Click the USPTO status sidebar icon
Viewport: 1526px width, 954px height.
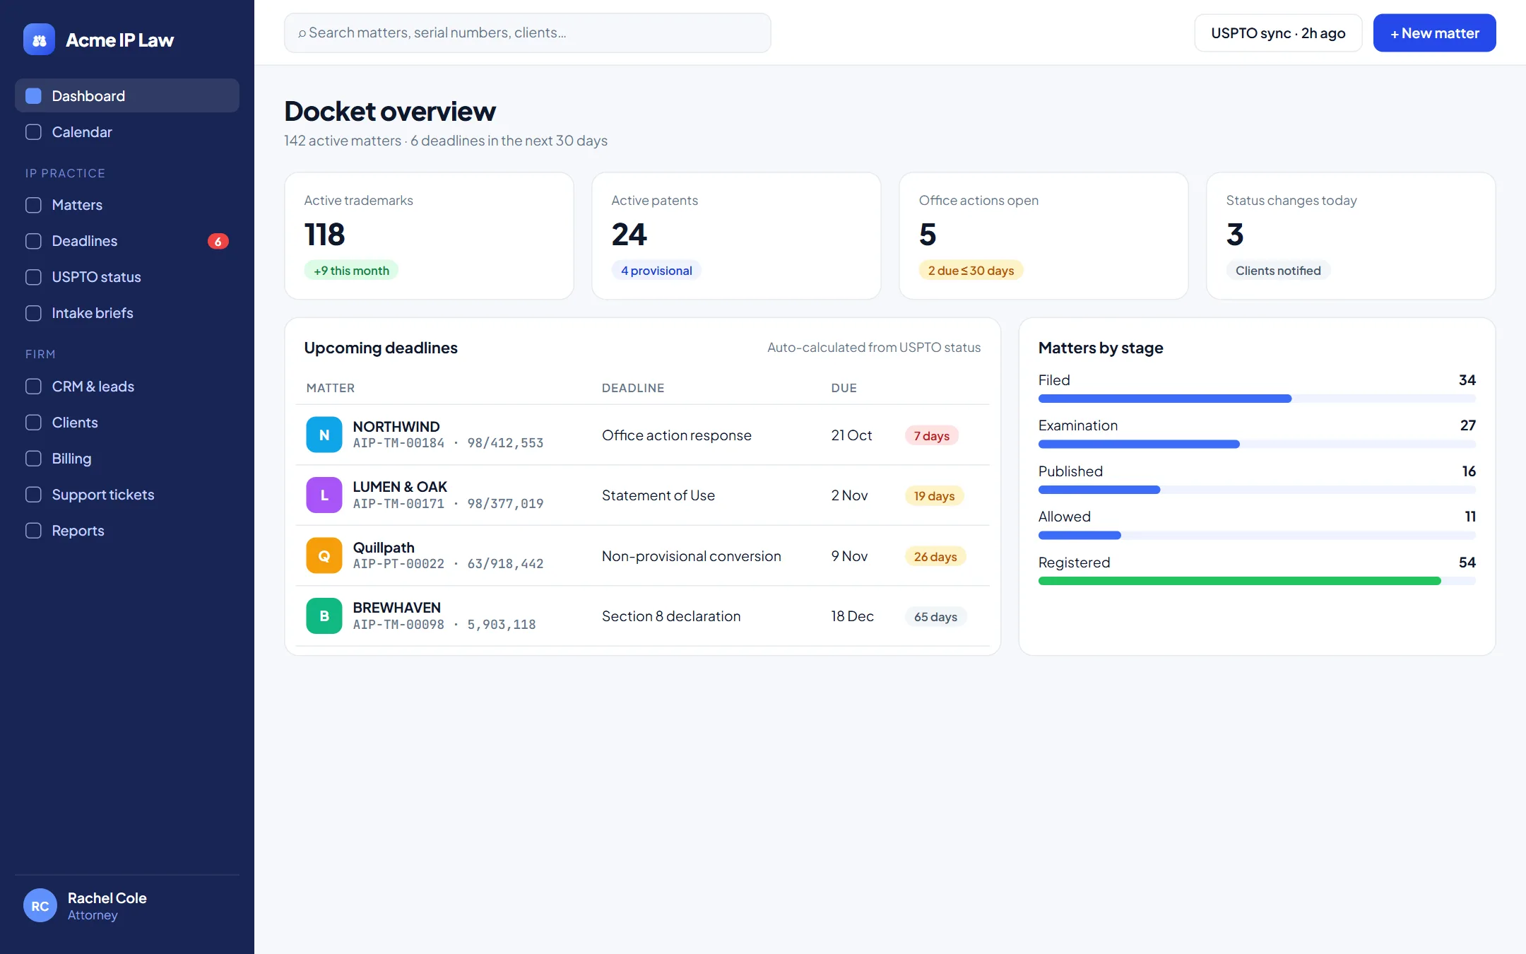point(33,277)
